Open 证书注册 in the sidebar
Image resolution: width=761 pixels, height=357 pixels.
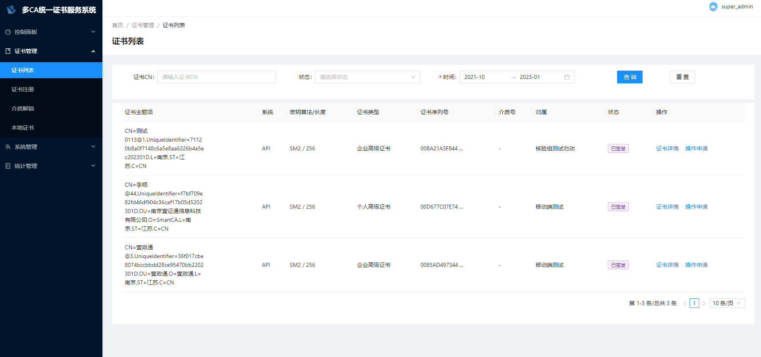(51, 89)
